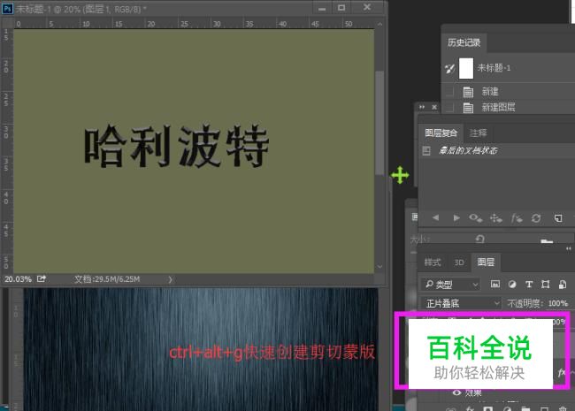Screen dimensions: 575x411
Task: Filter layers by shape icon
Action: [x=546, y=285]
